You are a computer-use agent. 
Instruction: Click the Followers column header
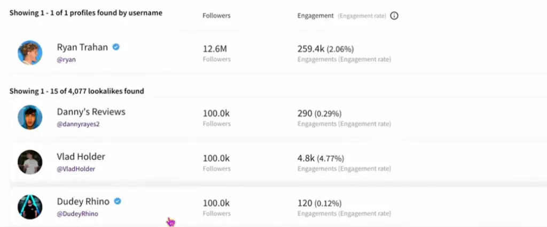click(216, 16)
